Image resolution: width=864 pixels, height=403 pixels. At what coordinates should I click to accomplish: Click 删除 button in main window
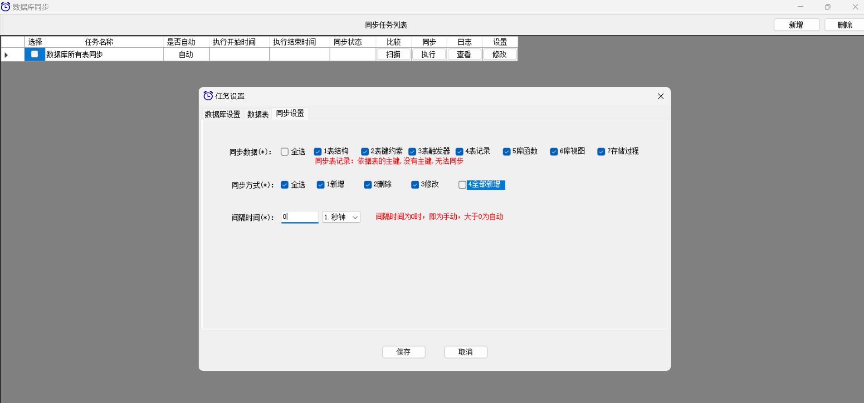tap(845, 25)
